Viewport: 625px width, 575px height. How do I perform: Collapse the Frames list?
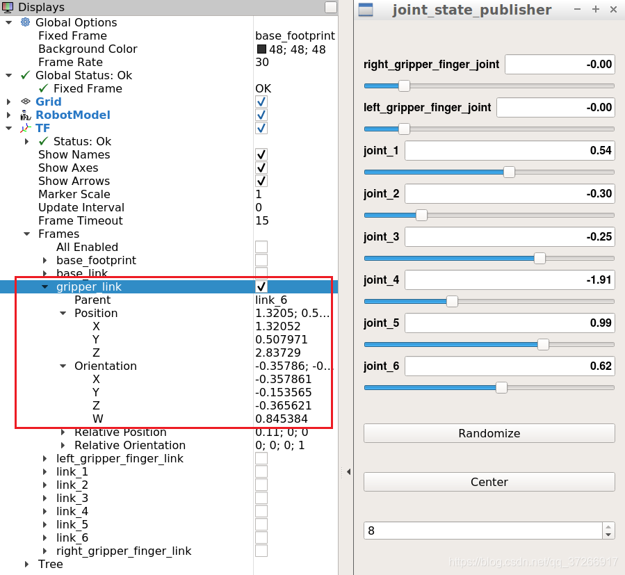coord(26,234)
